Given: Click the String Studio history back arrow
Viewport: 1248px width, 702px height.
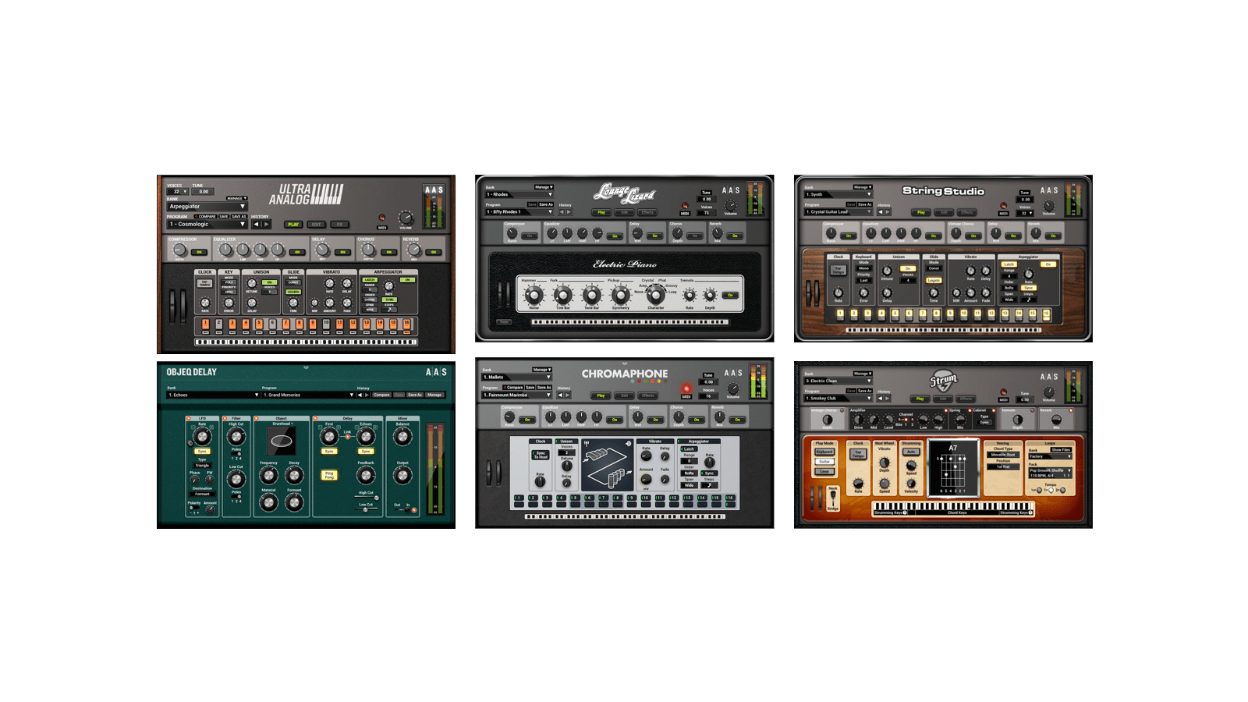Looking at the screenshot, I should click(881, 212).
